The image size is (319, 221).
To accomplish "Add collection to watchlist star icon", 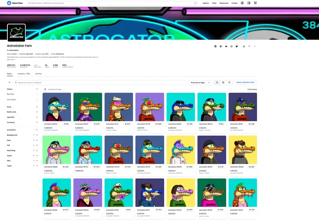I will [244, 46].
